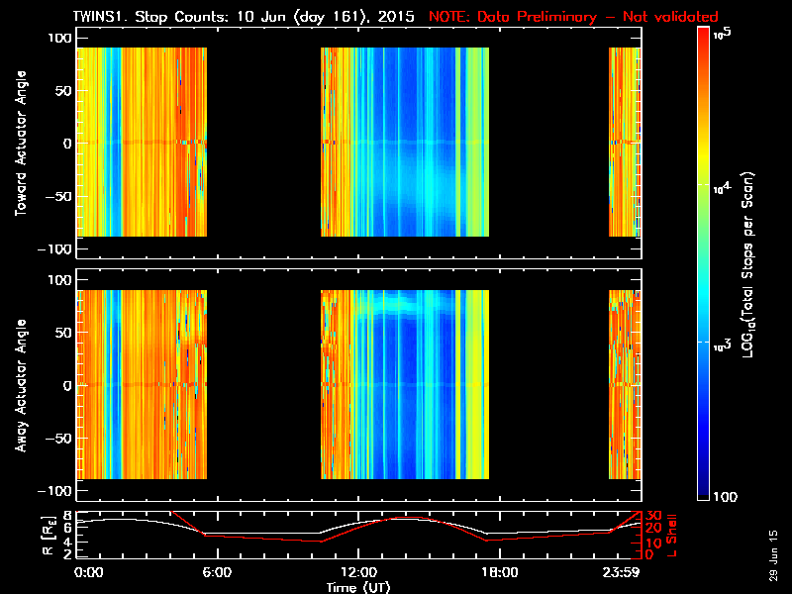Click the blue midday data block in the Away panel
Image resolution: width=792 pixels, height=594 pixels.
point(405,384)
